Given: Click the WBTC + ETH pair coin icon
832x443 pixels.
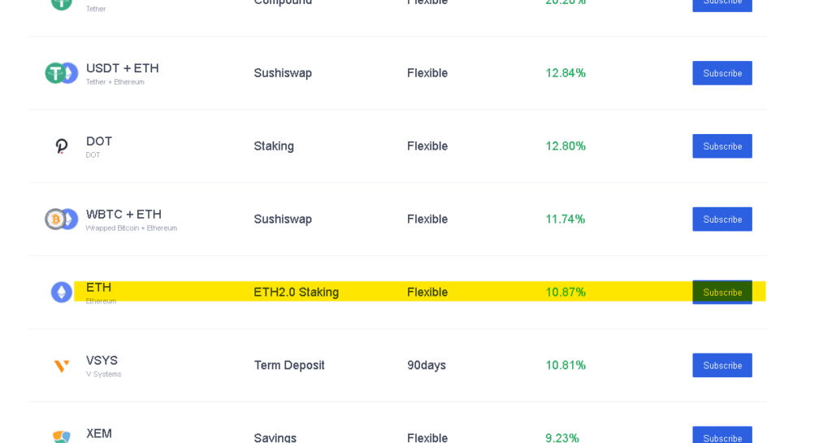Looking at the screenshot, I should (62, 219).
